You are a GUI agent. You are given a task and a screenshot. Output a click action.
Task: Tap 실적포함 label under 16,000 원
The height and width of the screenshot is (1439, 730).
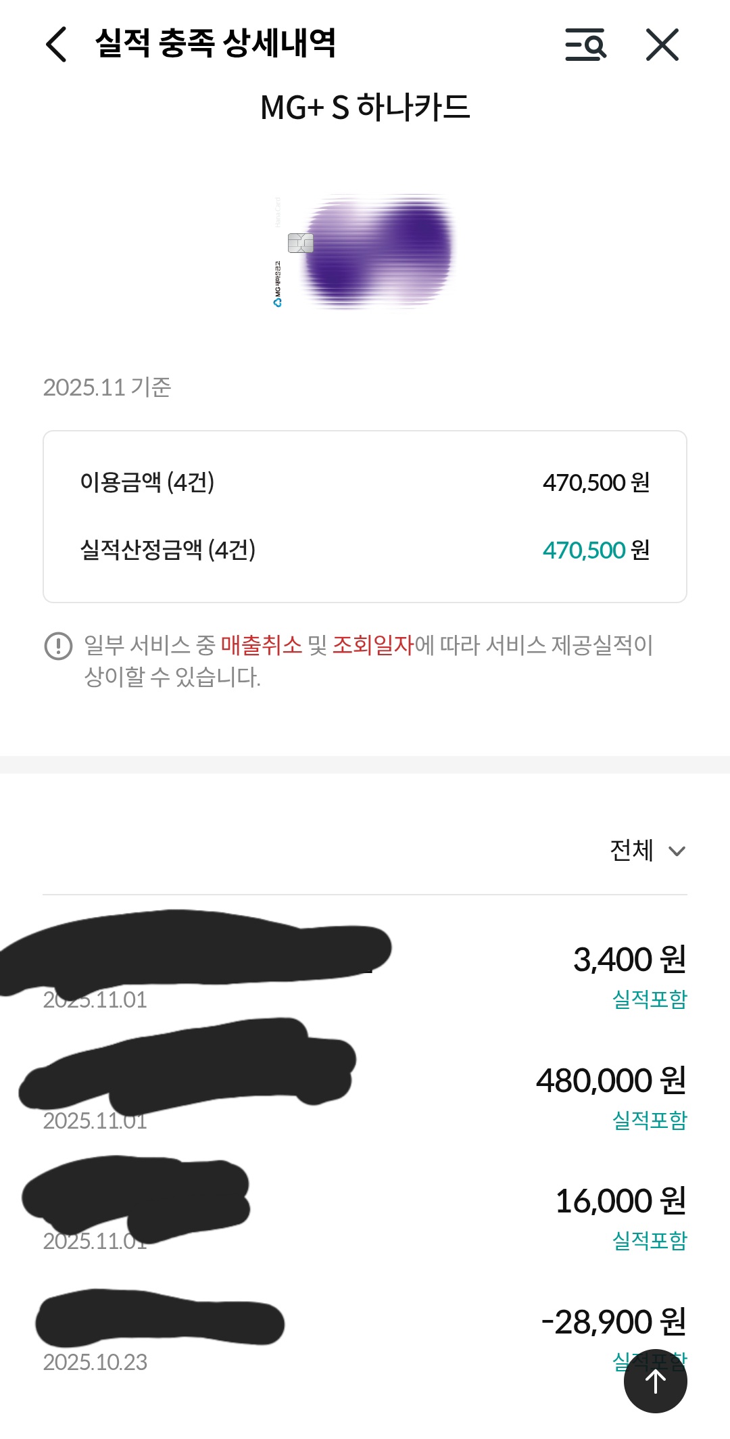[649, 1240]
